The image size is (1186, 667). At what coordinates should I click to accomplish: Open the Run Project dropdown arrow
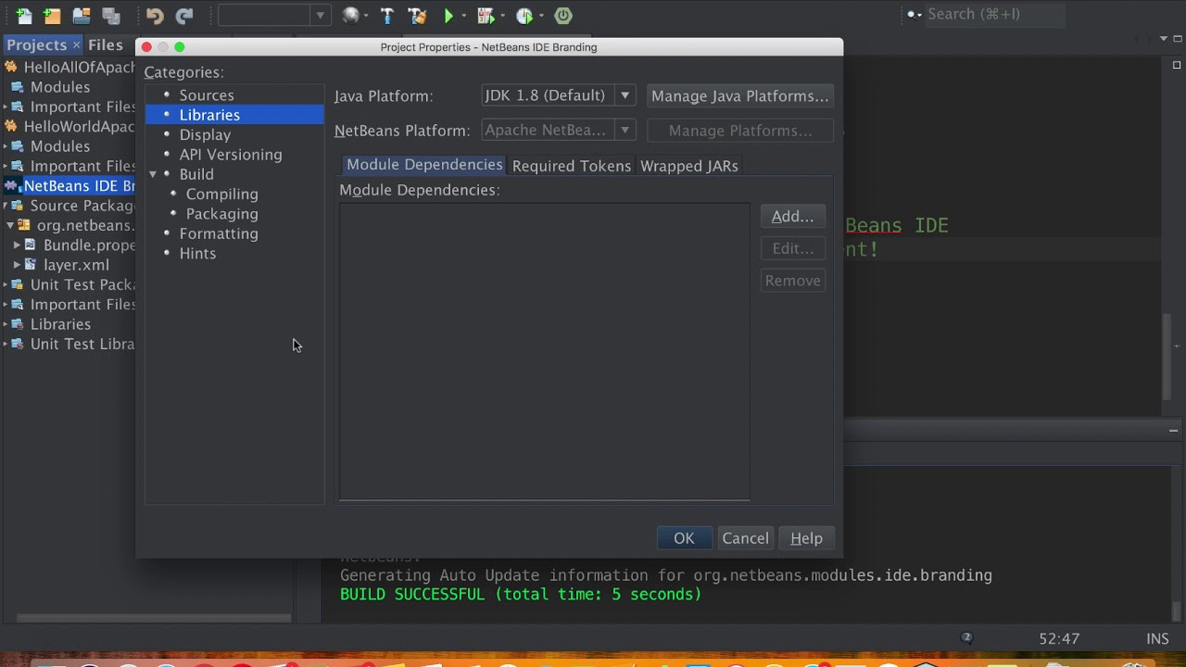464,16
